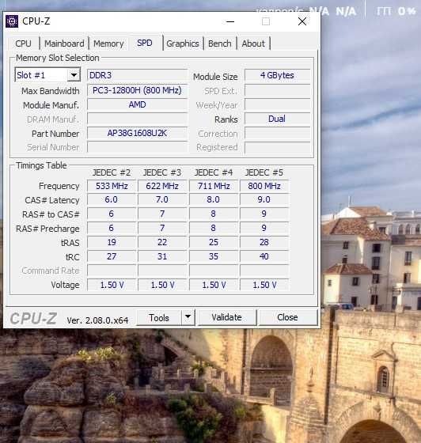
Task: Click the Tools button
Action: [159, 317]
